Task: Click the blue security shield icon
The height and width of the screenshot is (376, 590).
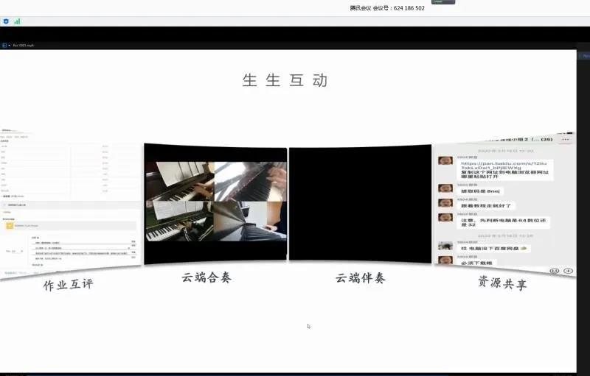Action: click(x=6, y=21)
